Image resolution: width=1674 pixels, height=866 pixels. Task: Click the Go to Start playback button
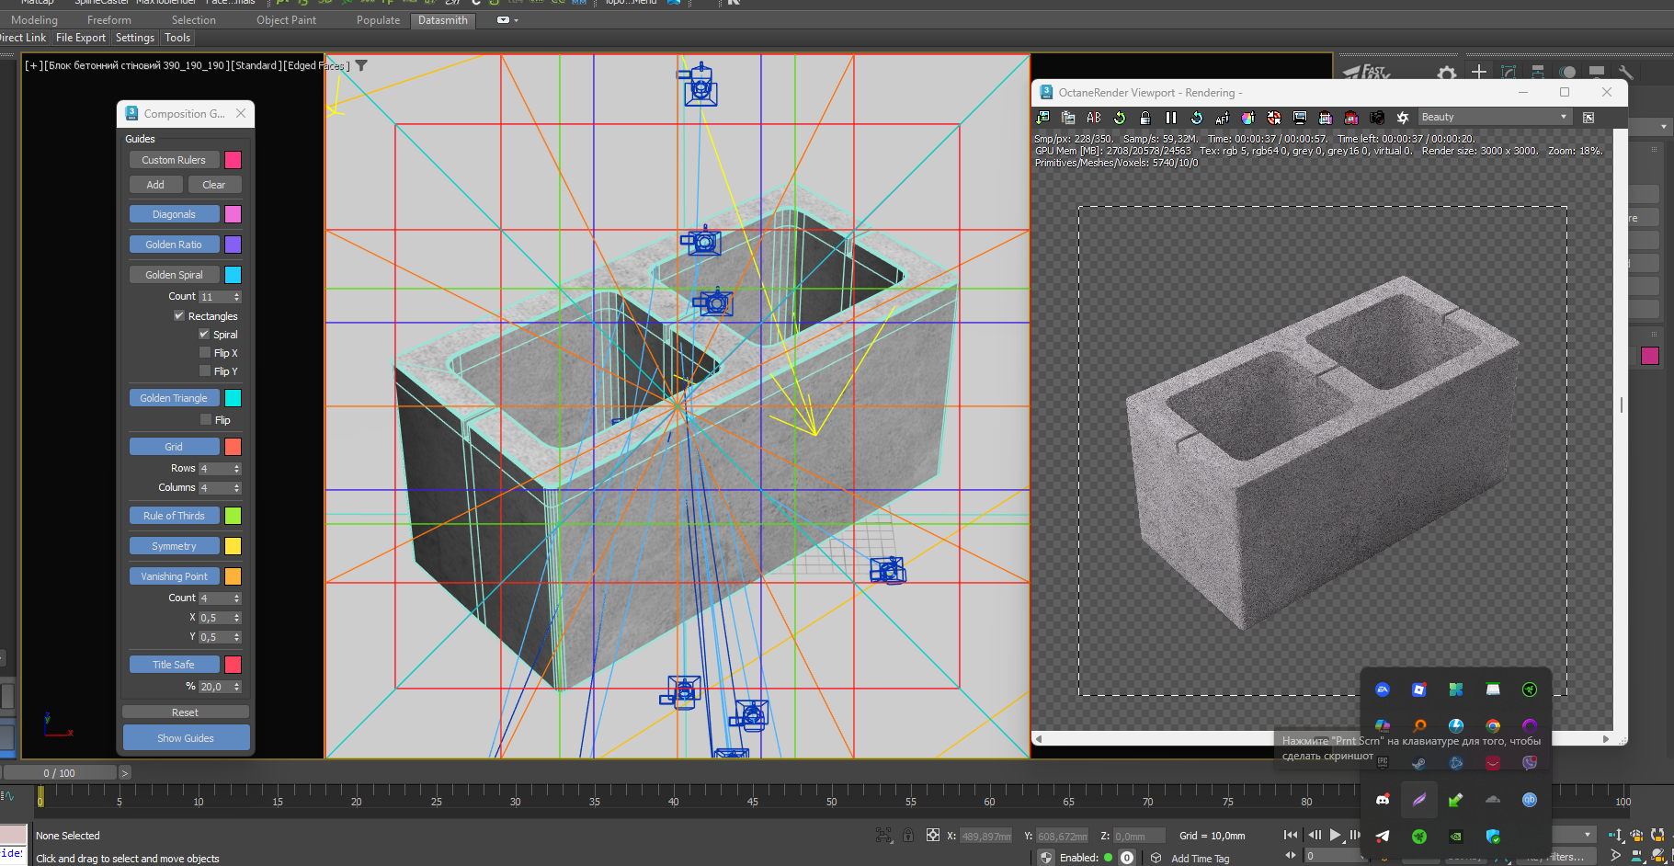(1291, 835)
